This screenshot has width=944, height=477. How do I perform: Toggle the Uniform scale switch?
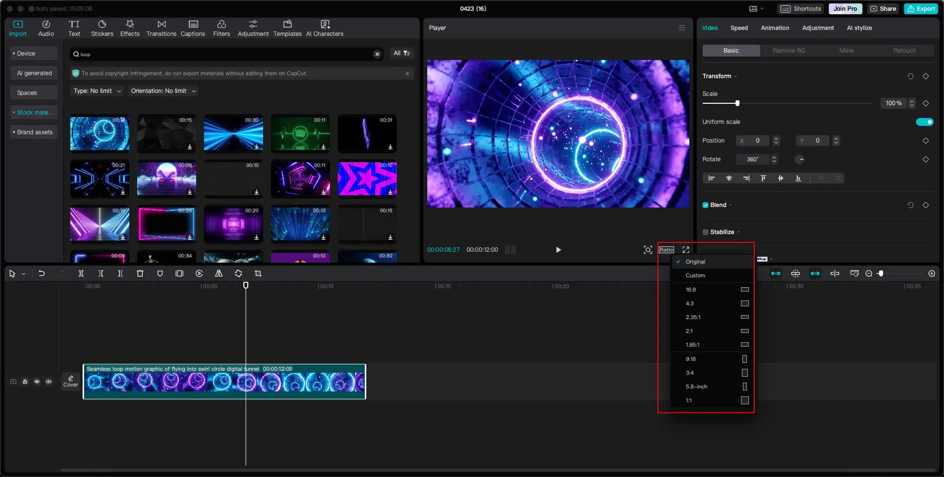[x=924, y=122]
